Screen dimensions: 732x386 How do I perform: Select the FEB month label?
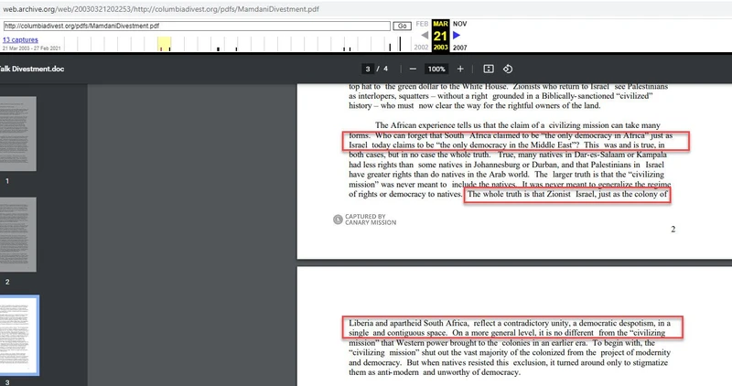point(422,24)
